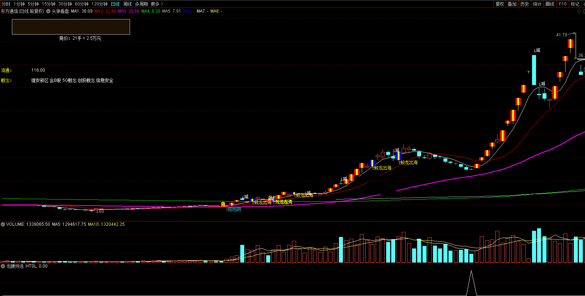Click the HTSL: 0.00 readout

pyautogui.click(x=36, y=266)
